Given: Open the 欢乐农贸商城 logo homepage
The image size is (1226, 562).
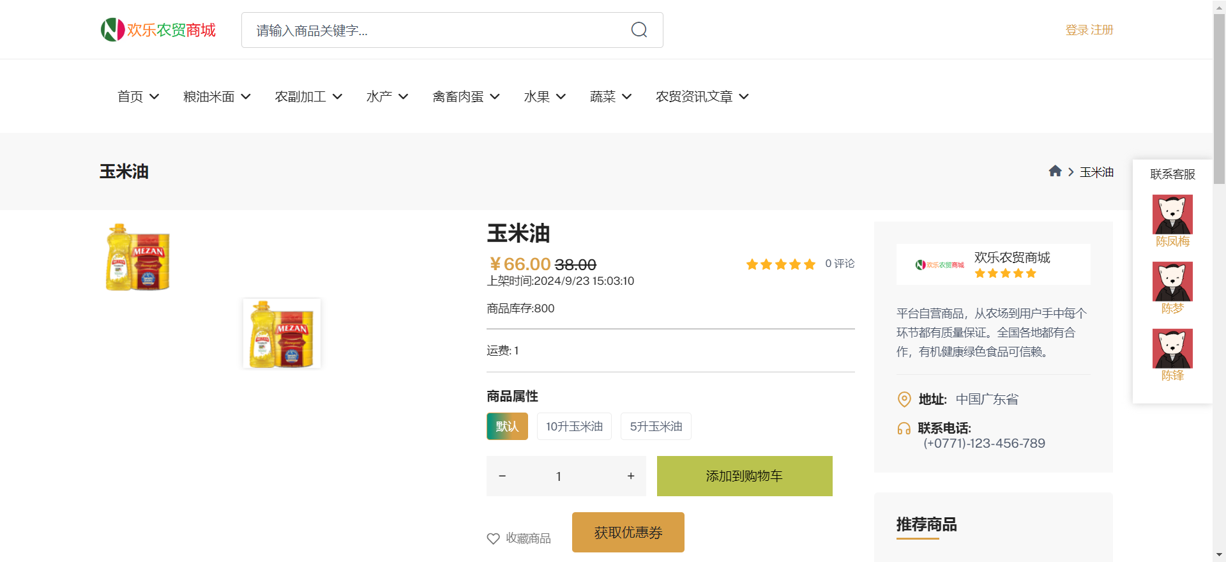Looking at the screenshot, I should (x=158, y=30).
